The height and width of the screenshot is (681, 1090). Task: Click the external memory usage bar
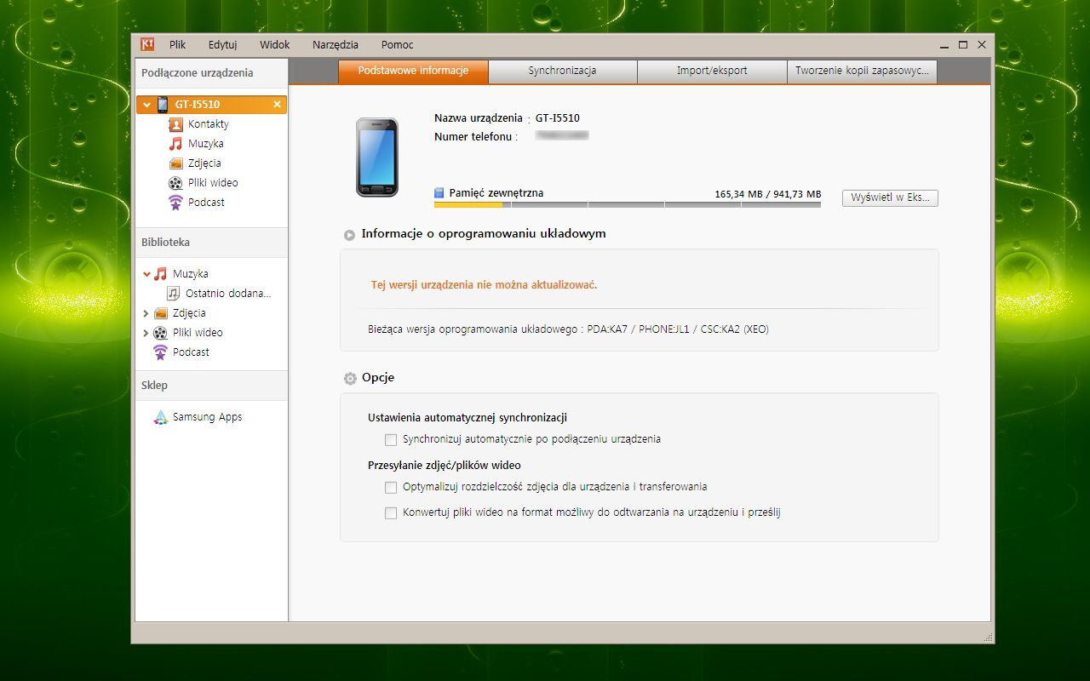(x=628, y=204)
